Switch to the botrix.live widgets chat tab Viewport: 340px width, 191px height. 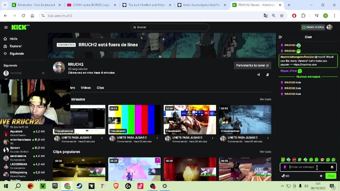coord(202,5)
